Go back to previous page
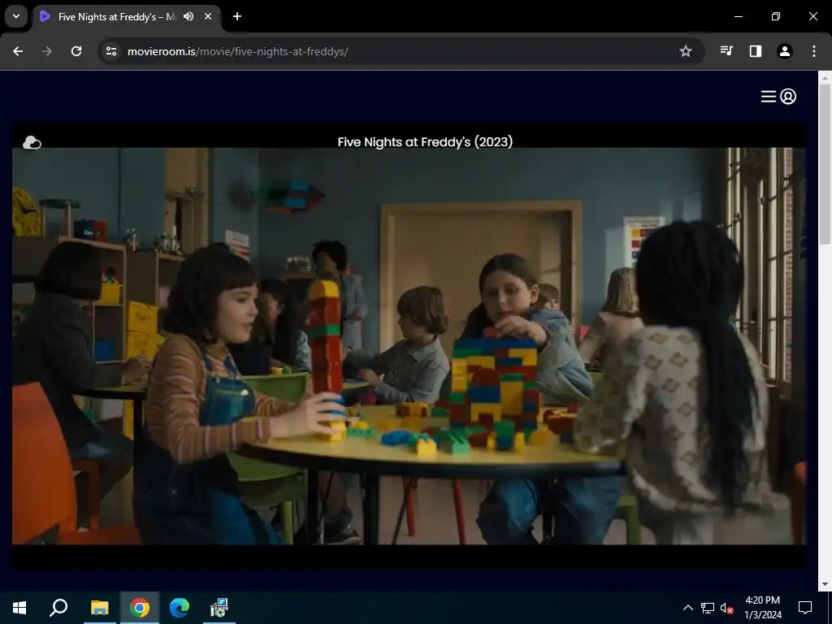832x624 pixels. [x=18, y=51]
